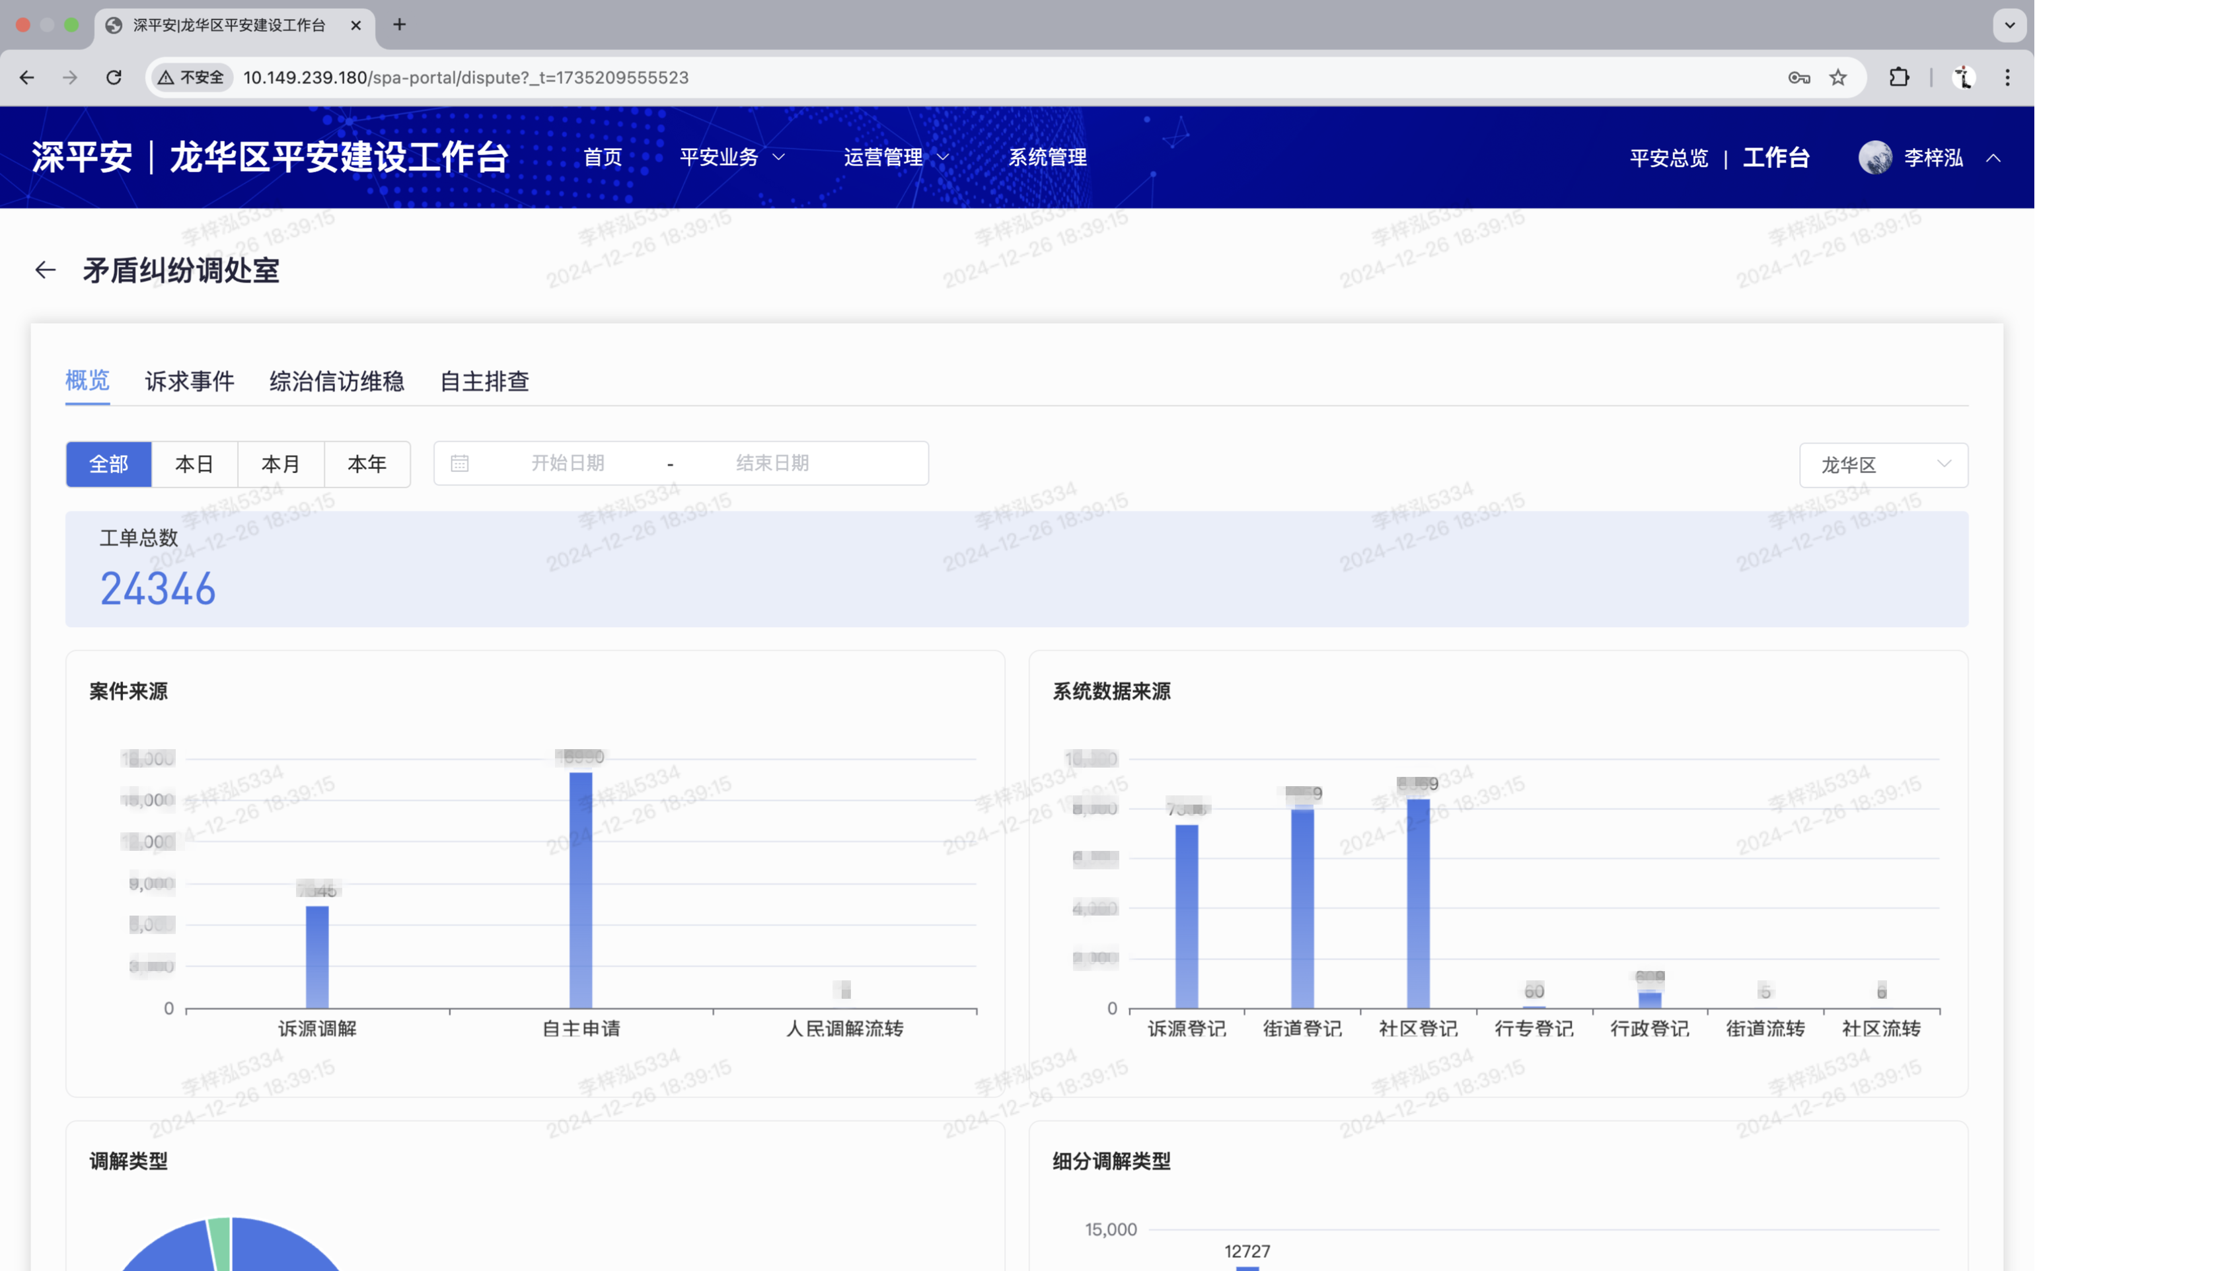Click the browser refresh icon
Viewport: 2220px width, 1271px height.
click(114, 77)
